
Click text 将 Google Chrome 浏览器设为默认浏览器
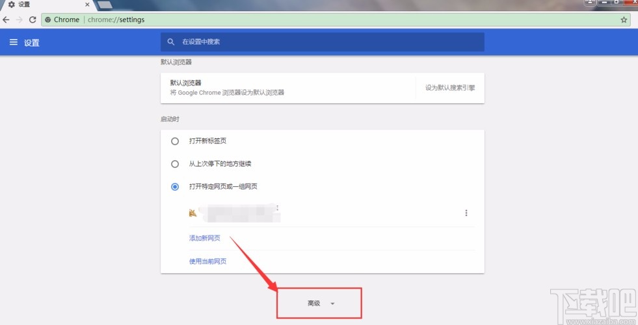click(x=227, y=93)
